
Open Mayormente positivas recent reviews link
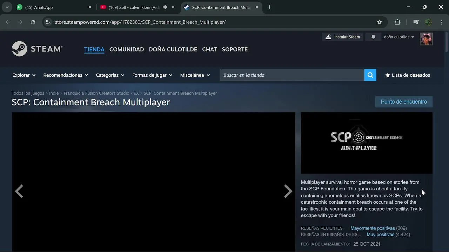(373, 228)
